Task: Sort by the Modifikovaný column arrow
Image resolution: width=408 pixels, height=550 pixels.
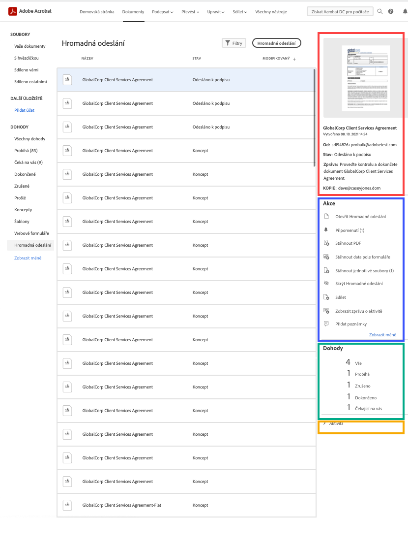Action: tap(294, 59)
